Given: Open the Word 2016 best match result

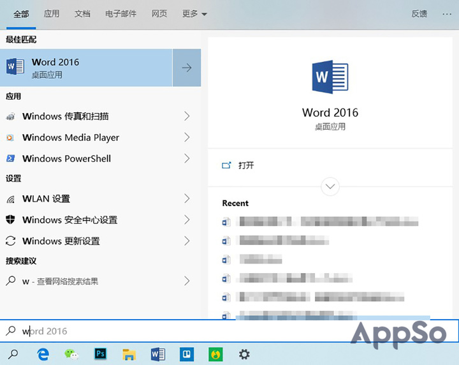Looking at the screenshot, I should 86,68.
